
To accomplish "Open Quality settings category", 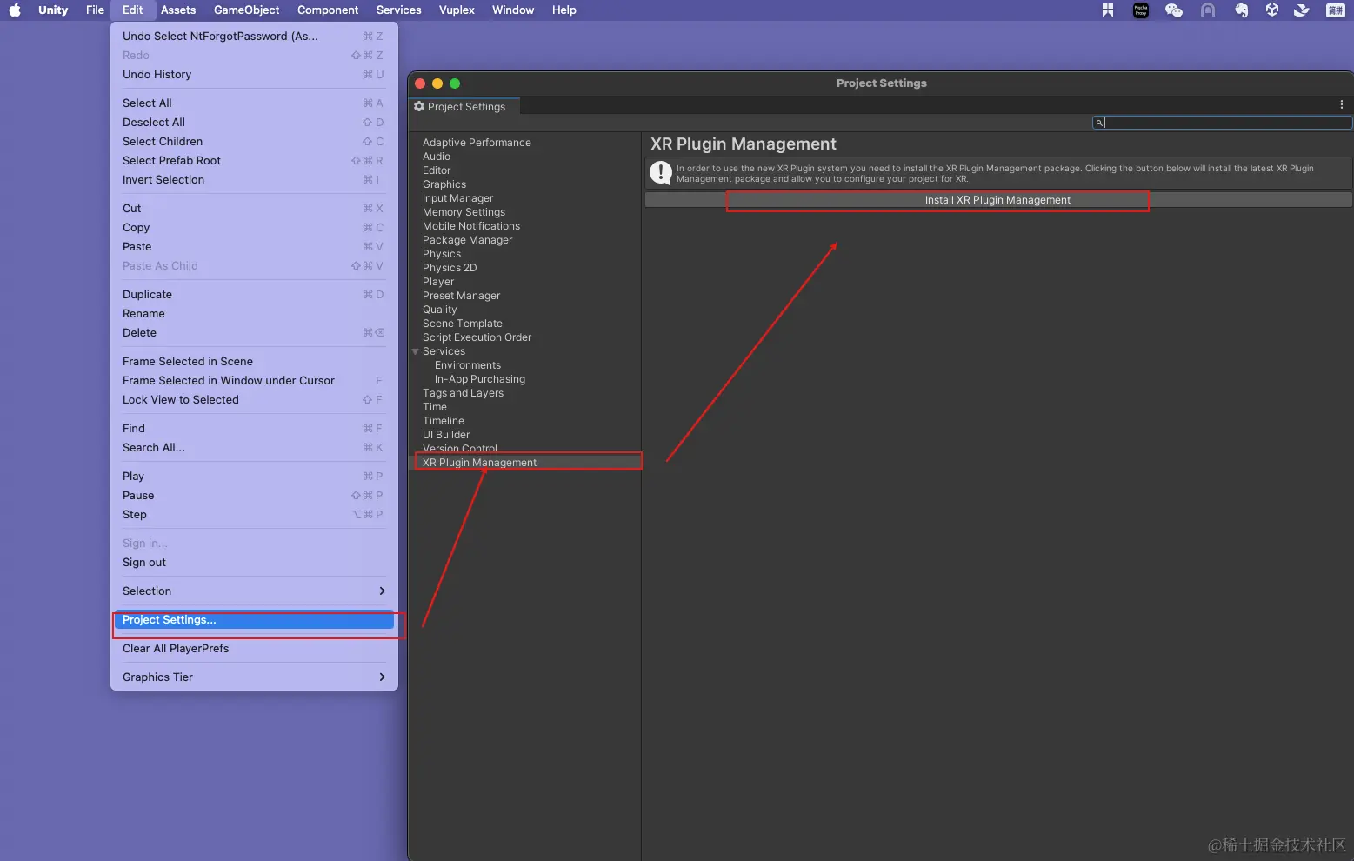I will click(439, 310).
